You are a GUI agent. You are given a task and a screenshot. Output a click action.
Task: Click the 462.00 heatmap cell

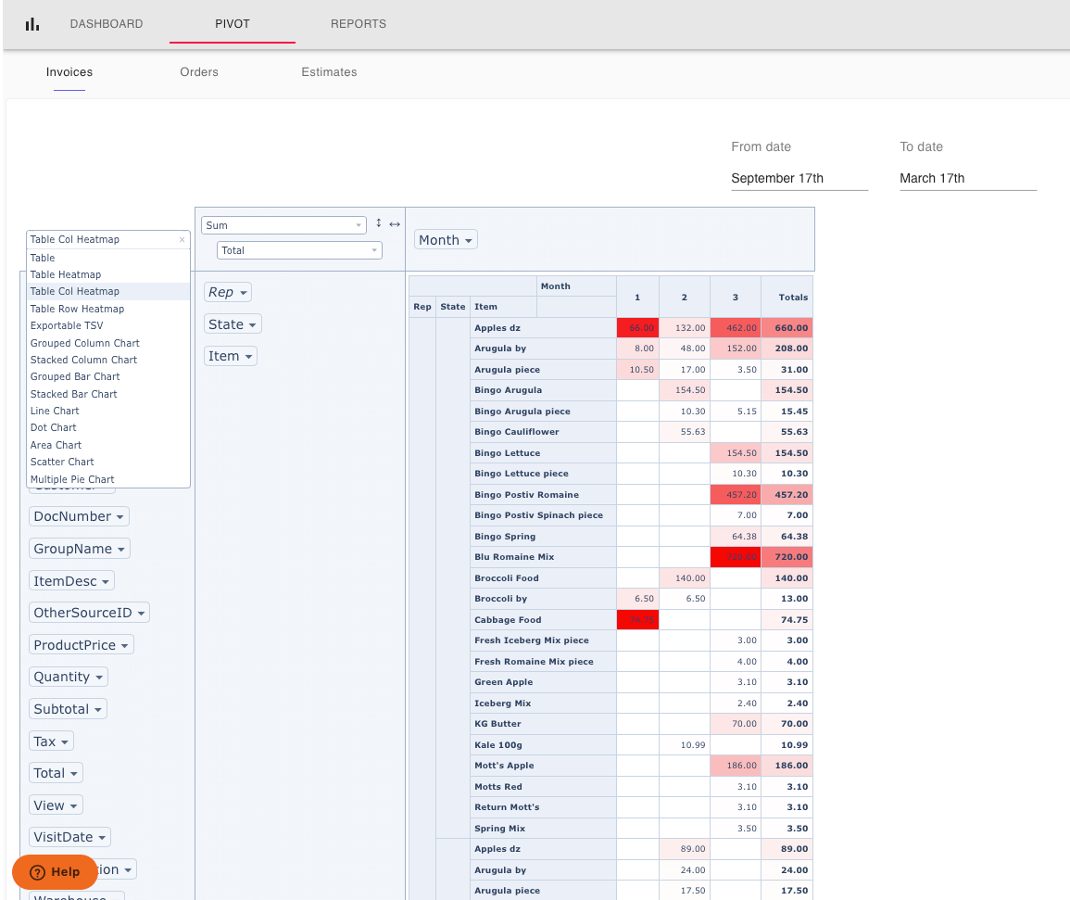(x=736, y=328)
